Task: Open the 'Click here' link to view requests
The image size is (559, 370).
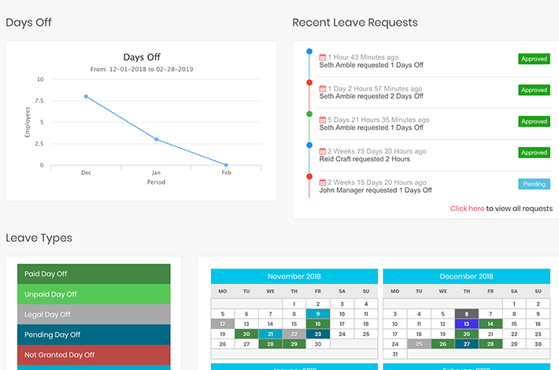Action: (467, 209)
